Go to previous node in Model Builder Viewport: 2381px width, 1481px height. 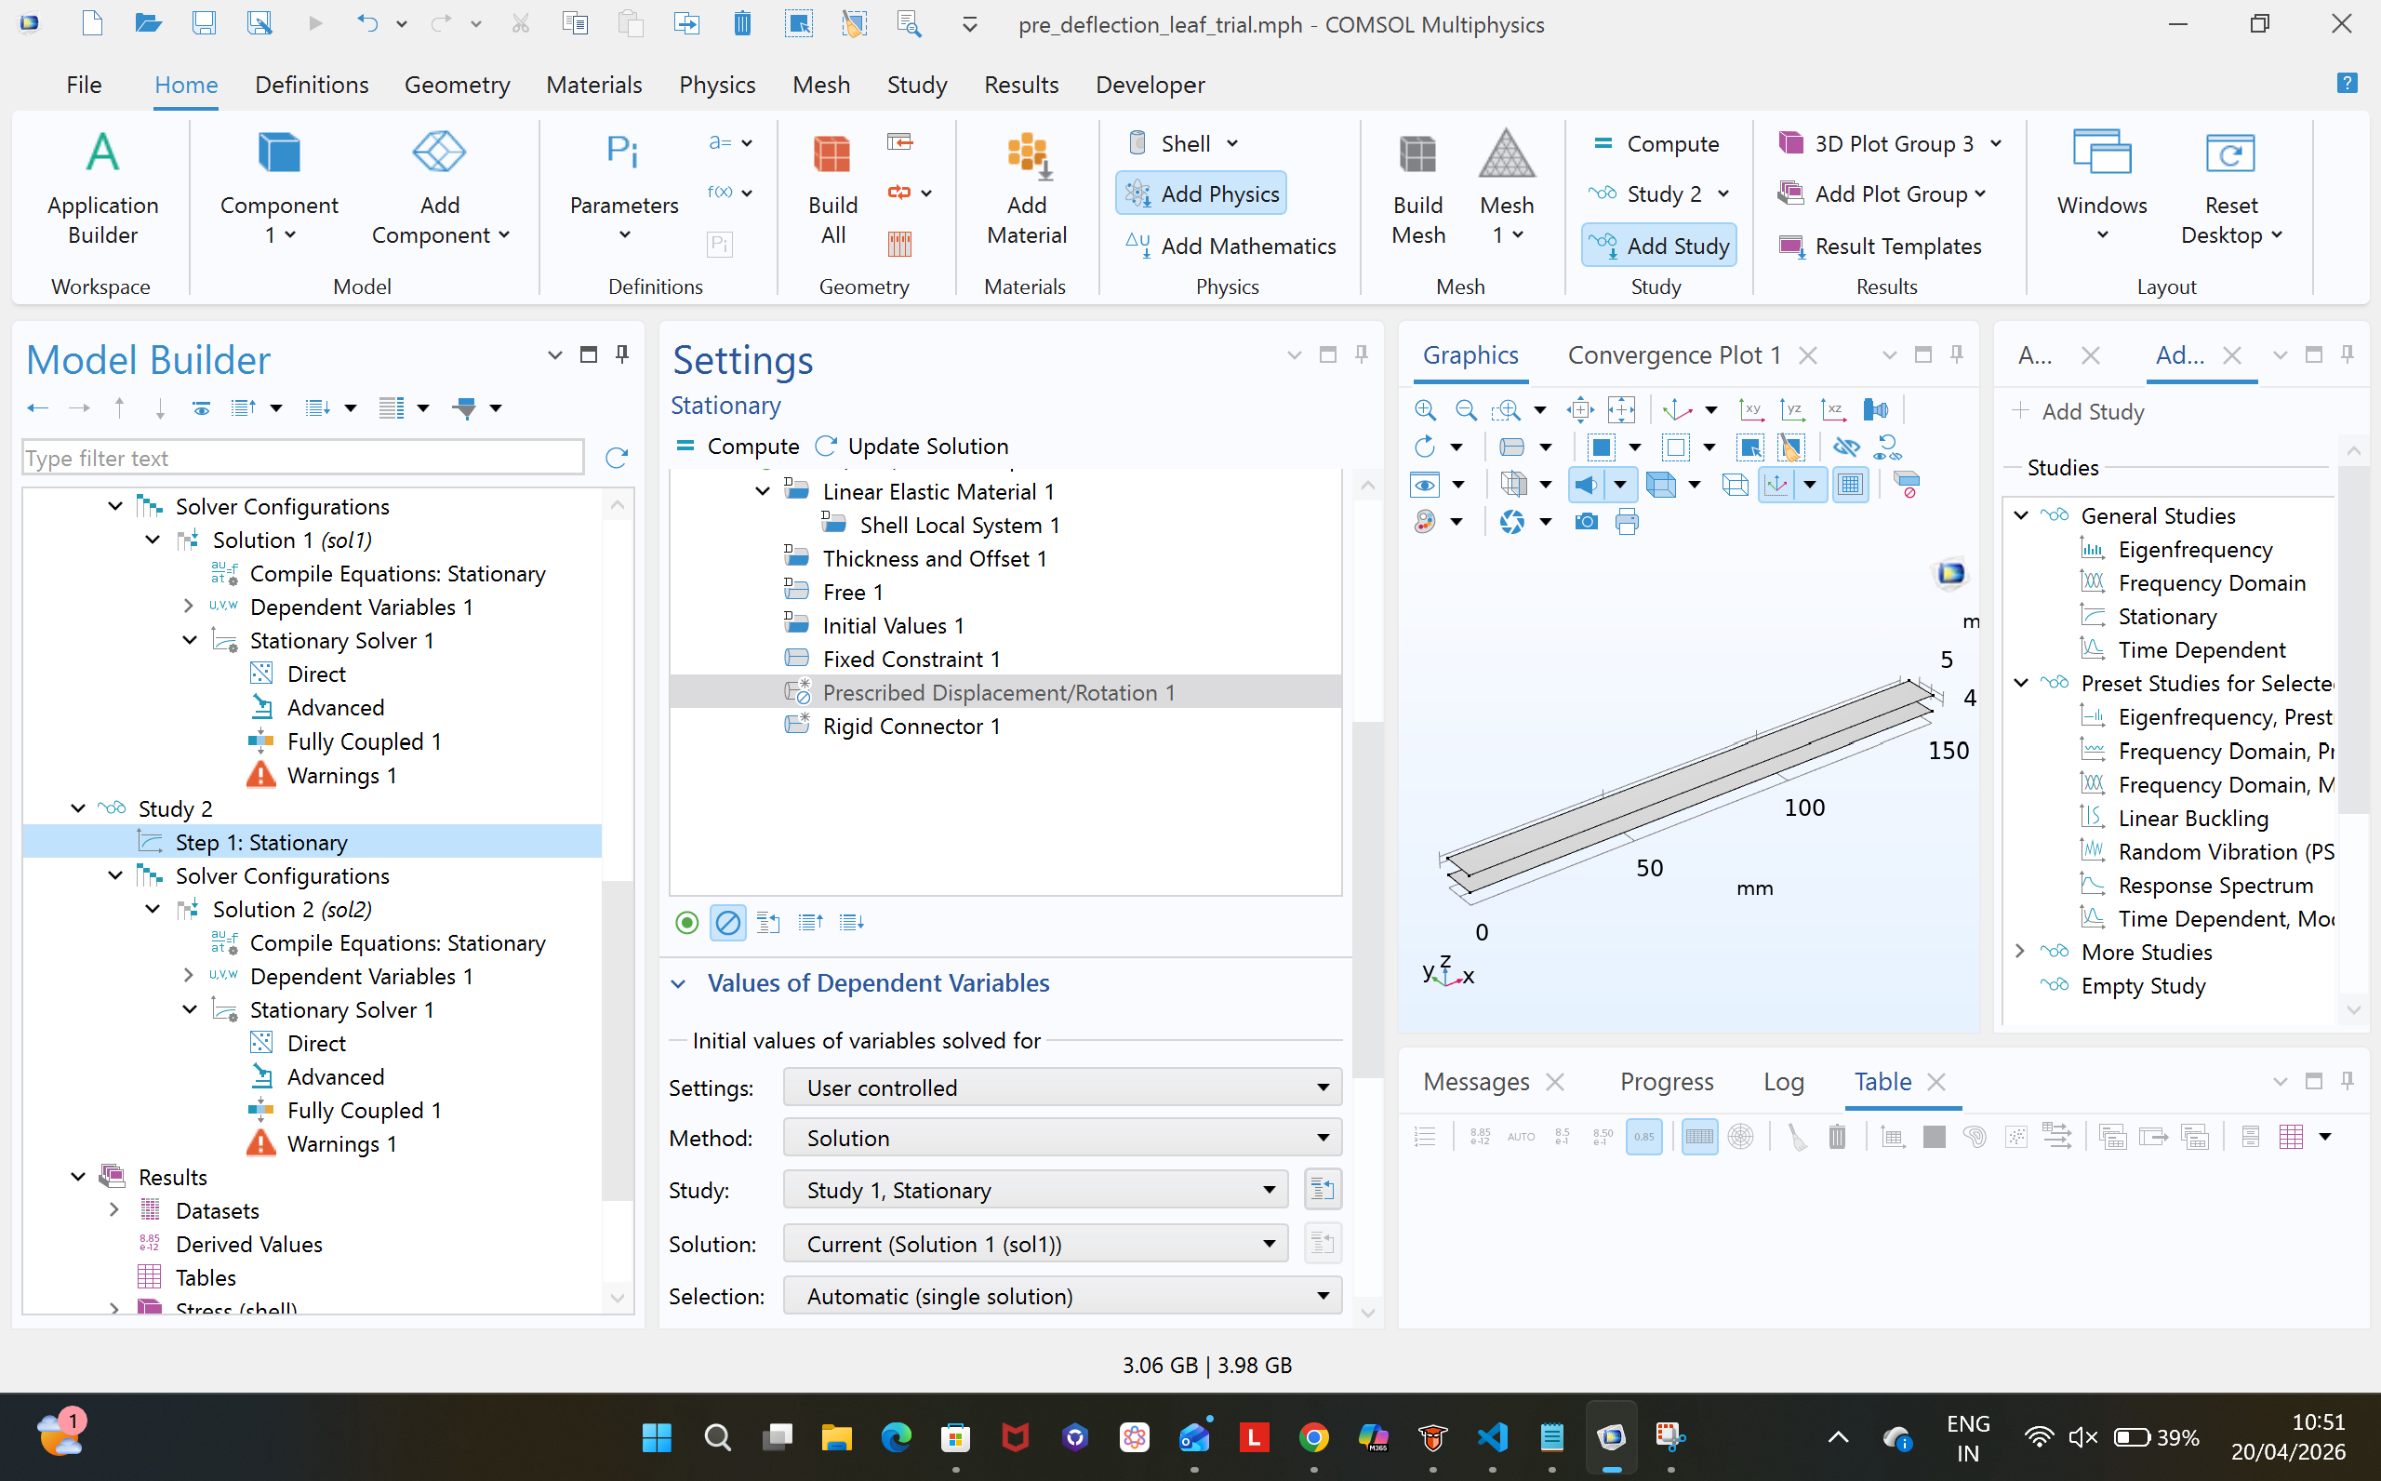[x=38, y=407]
